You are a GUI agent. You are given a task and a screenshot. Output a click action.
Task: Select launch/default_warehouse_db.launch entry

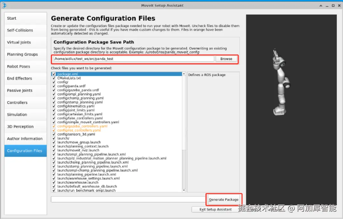[87, 186]
